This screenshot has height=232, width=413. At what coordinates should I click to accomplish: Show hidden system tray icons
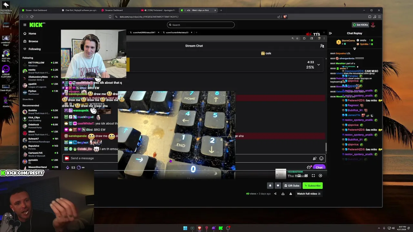point(379,228)
